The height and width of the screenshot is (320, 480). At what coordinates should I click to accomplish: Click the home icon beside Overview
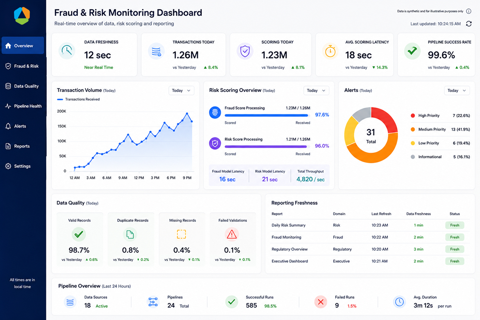pyautogui.click(x=8, y=46)
